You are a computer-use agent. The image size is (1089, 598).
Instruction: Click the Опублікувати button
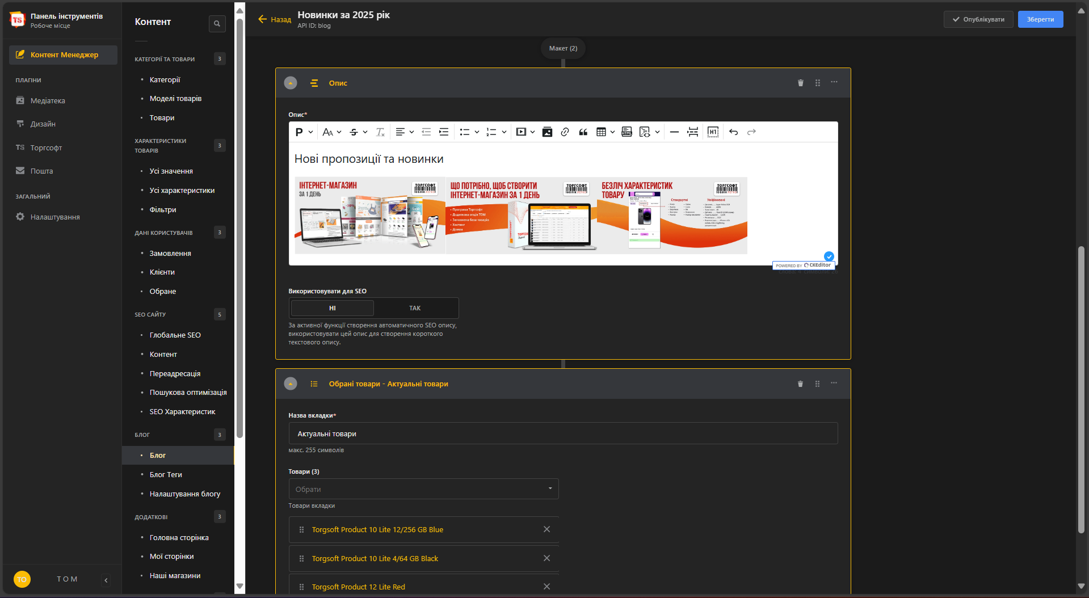pyautogui.click(x=978, y=19)
